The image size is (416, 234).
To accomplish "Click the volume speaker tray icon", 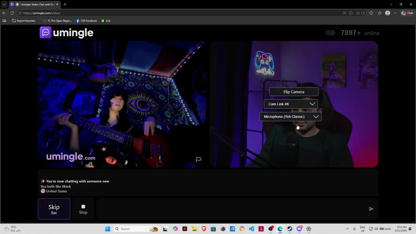I will [376, 229].
